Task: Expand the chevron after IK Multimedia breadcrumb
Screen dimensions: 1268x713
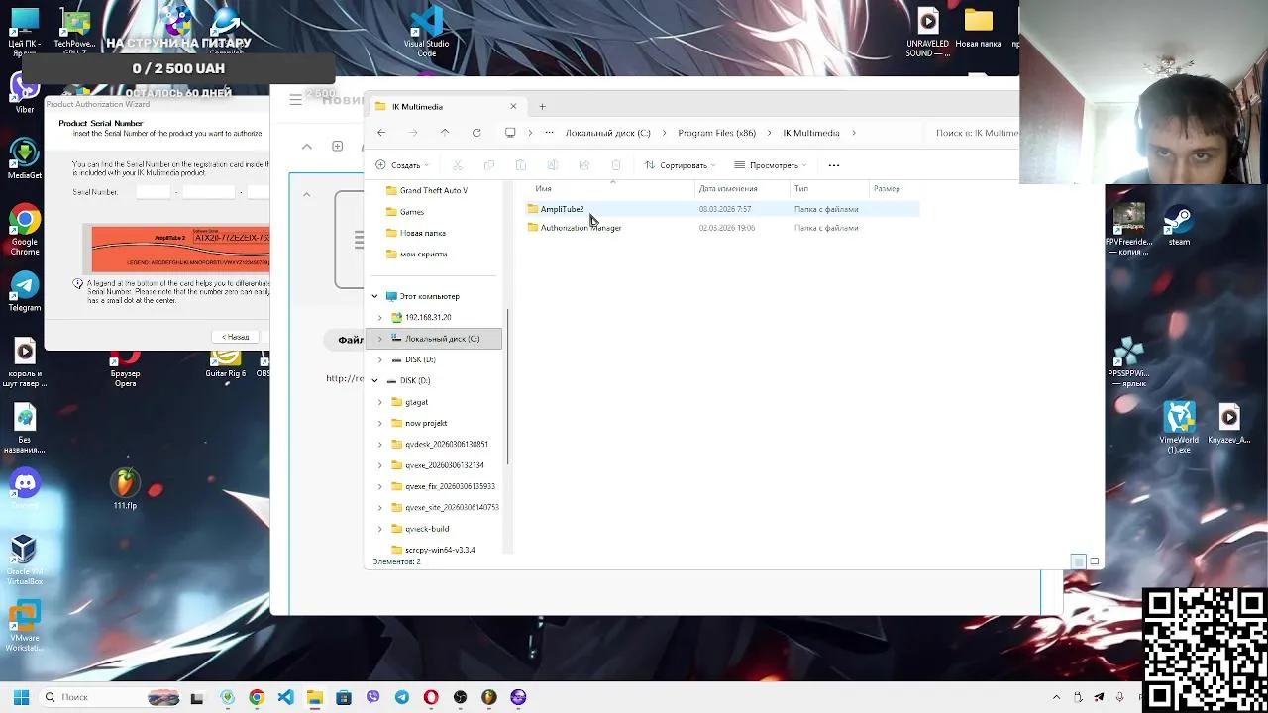Action: pyautogui.click(x=854, y=133)
